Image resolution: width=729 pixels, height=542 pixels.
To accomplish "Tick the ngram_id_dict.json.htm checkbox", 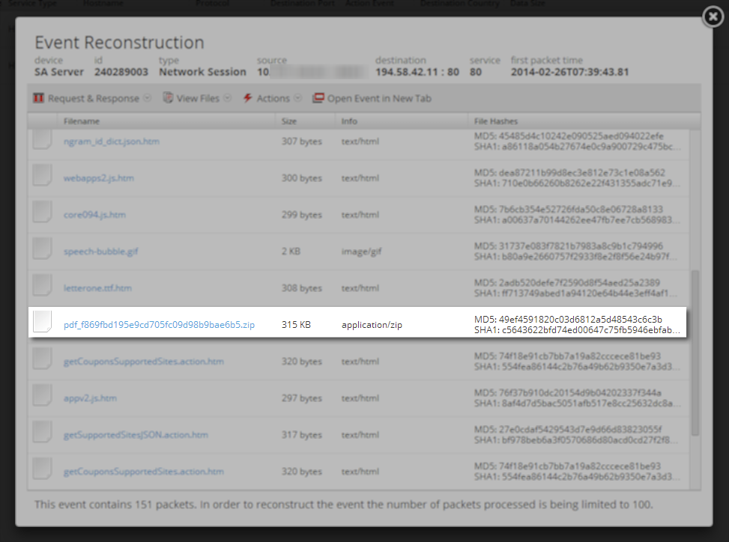I will pos(42,141).
